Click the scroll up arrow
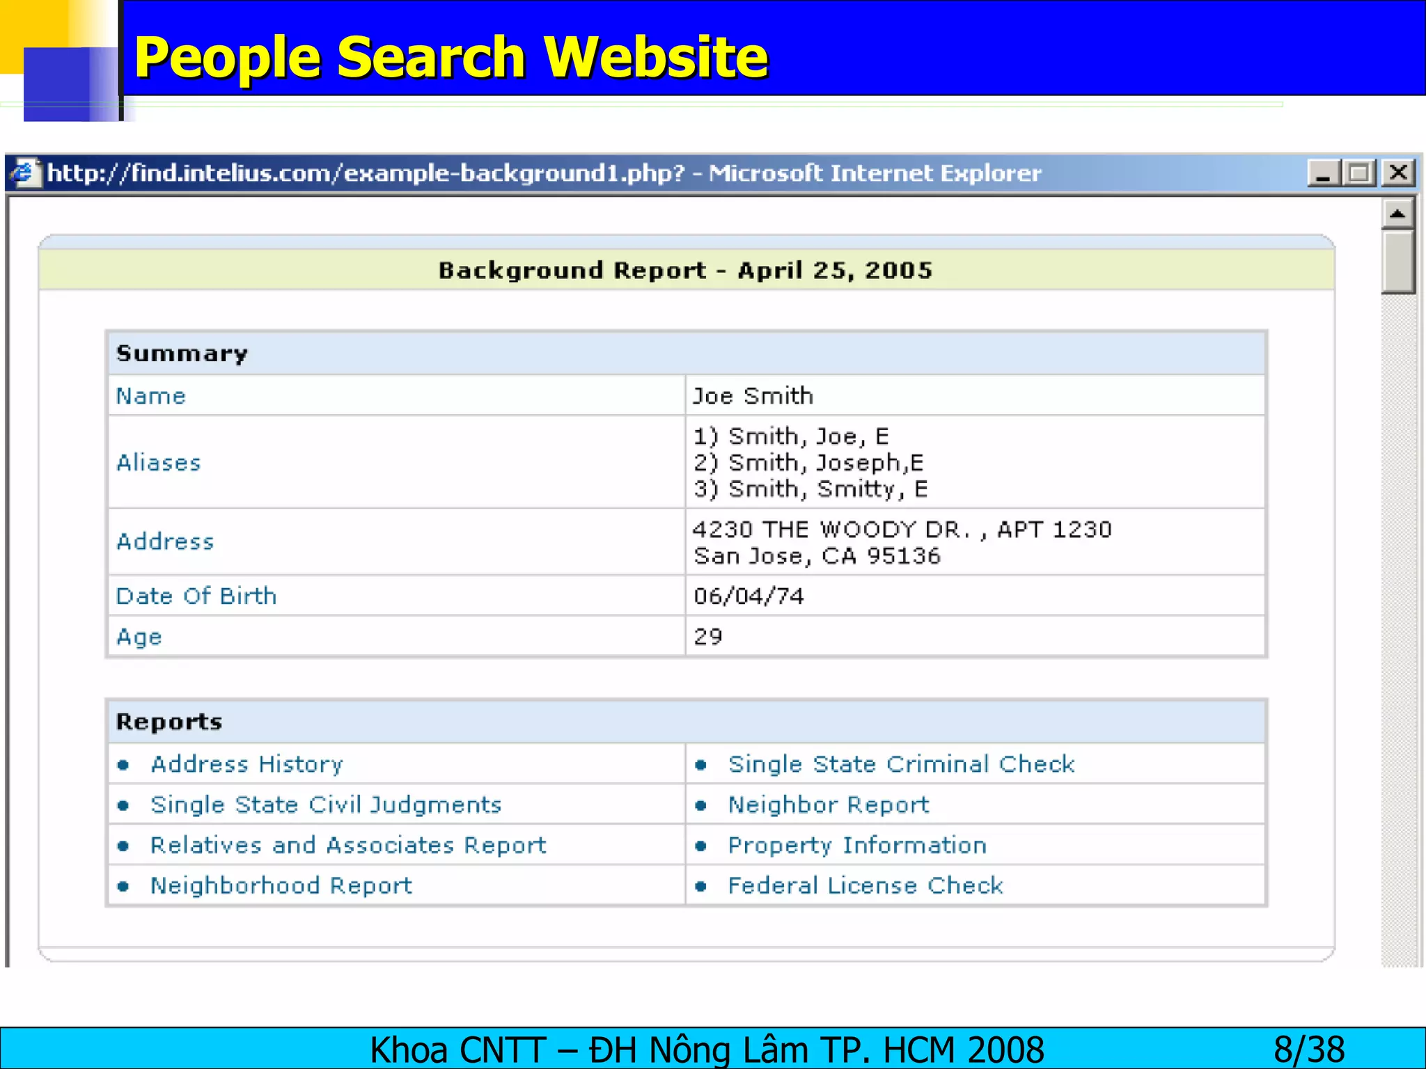The image size is (1426, 1069). (1397, 214)
